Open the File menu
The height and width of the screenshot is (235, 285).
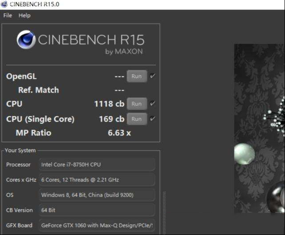coord(8,16)
